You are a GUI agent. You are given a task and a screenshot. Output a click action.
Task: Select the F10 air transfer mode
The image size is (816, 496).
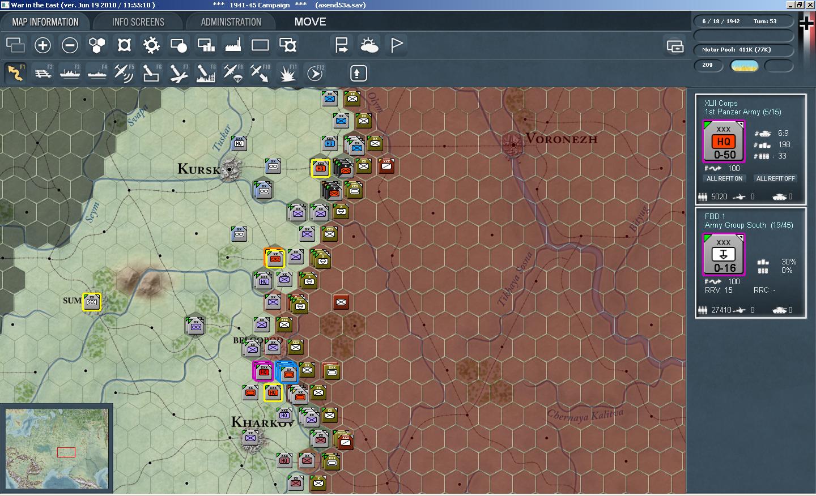[260, 73]
